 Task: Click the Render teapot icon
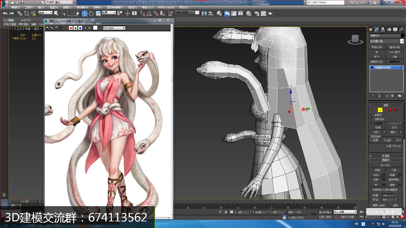(x=270, y=13)
